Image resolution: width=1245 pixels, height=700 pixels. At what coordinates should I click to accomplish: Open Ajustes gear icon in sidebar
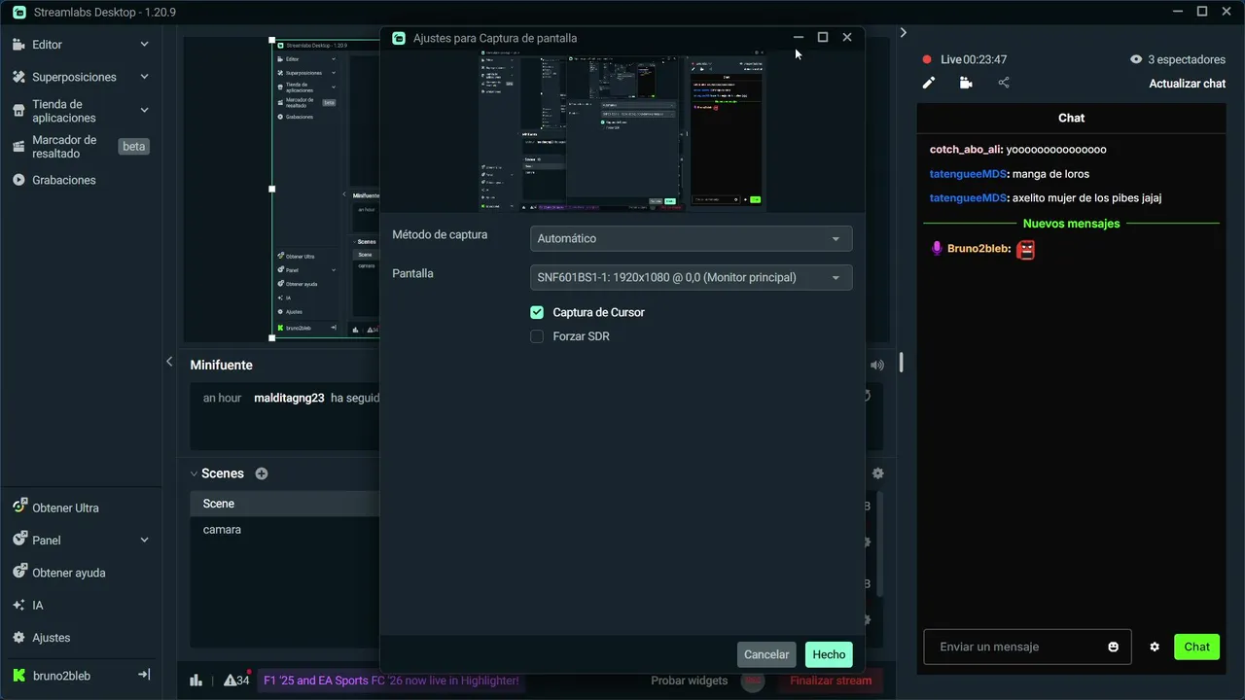click(18, 638)
